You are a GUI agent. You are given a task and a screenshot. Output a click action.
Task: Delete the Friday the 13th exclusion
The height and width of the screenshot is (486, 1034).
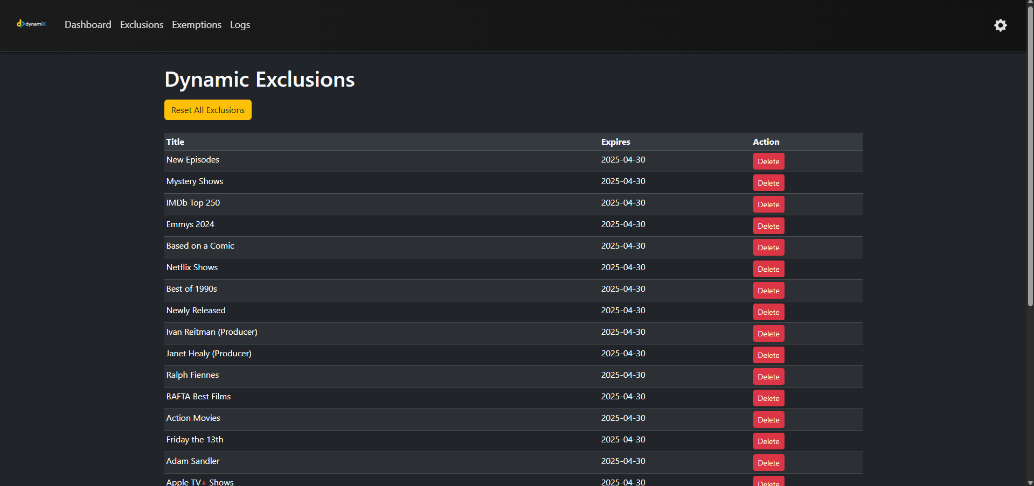[x=768, y=441]
